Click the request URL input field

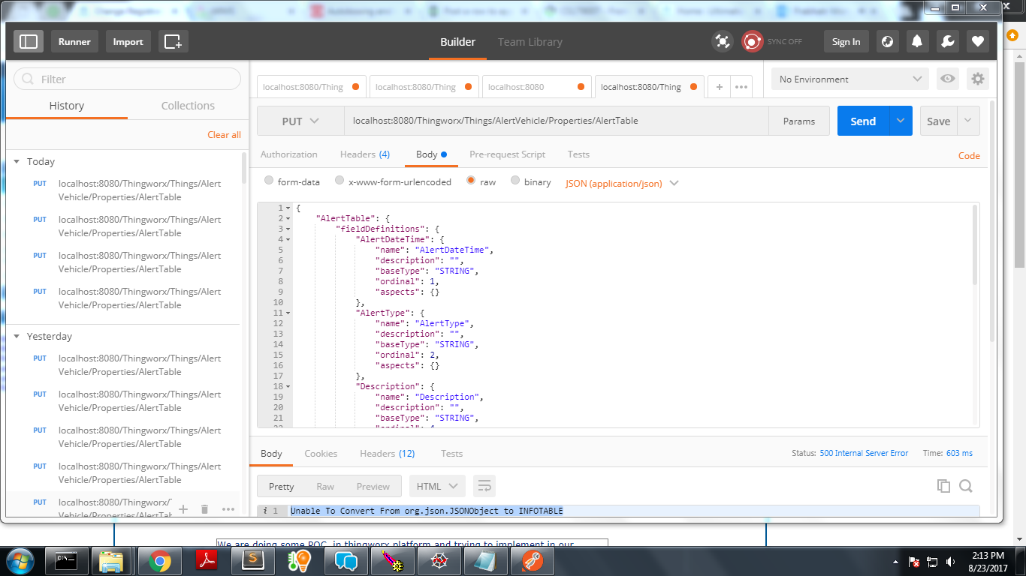click(x=557, y=121)
